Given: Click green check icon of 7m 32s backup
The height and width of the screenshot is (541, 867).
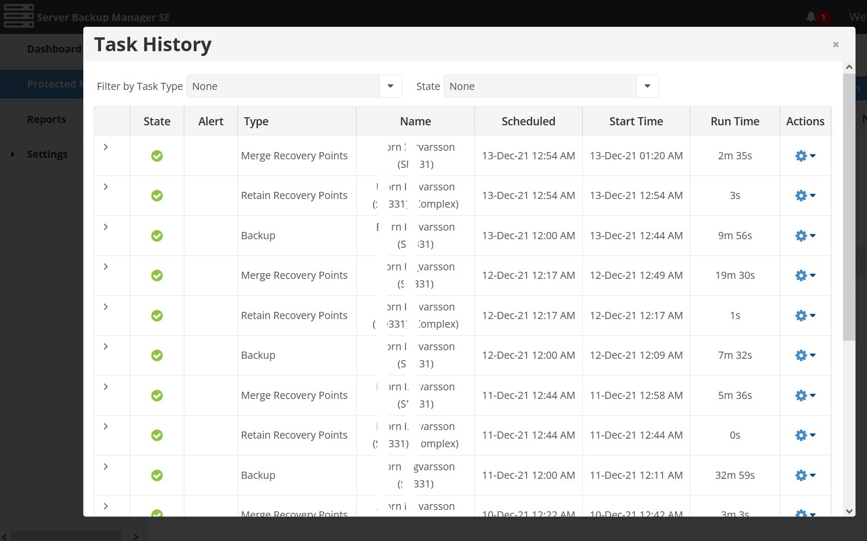Looking at the screenshot, I should [157, 355].
